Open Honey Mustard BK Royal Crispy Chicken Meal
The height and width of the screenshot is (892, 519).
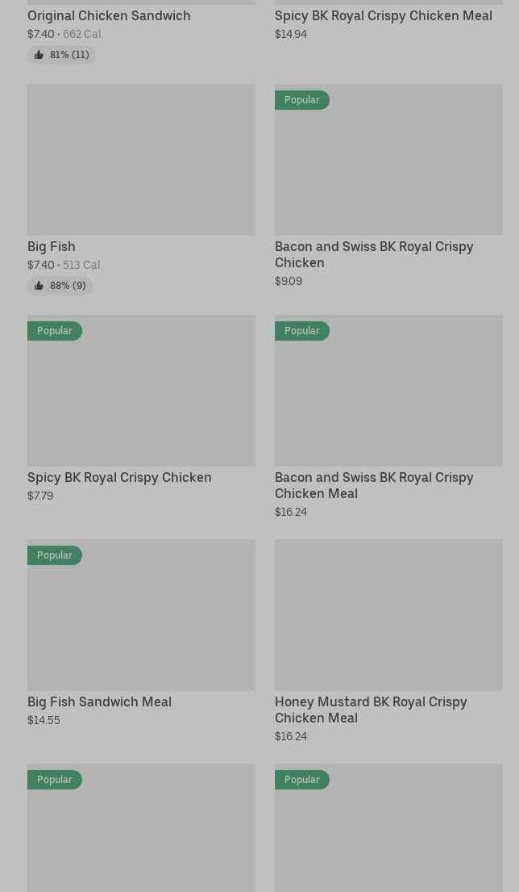pos(371,710)
